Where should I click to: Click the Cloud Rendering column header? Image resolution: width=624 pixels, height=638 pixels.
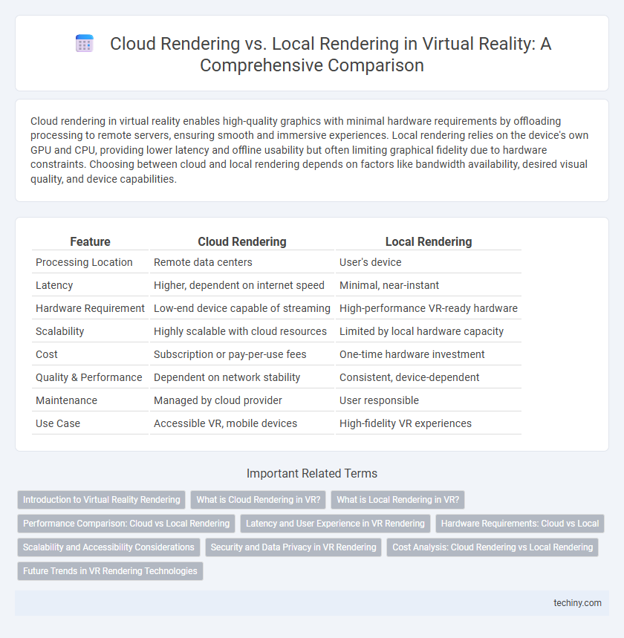pos(241,241)
